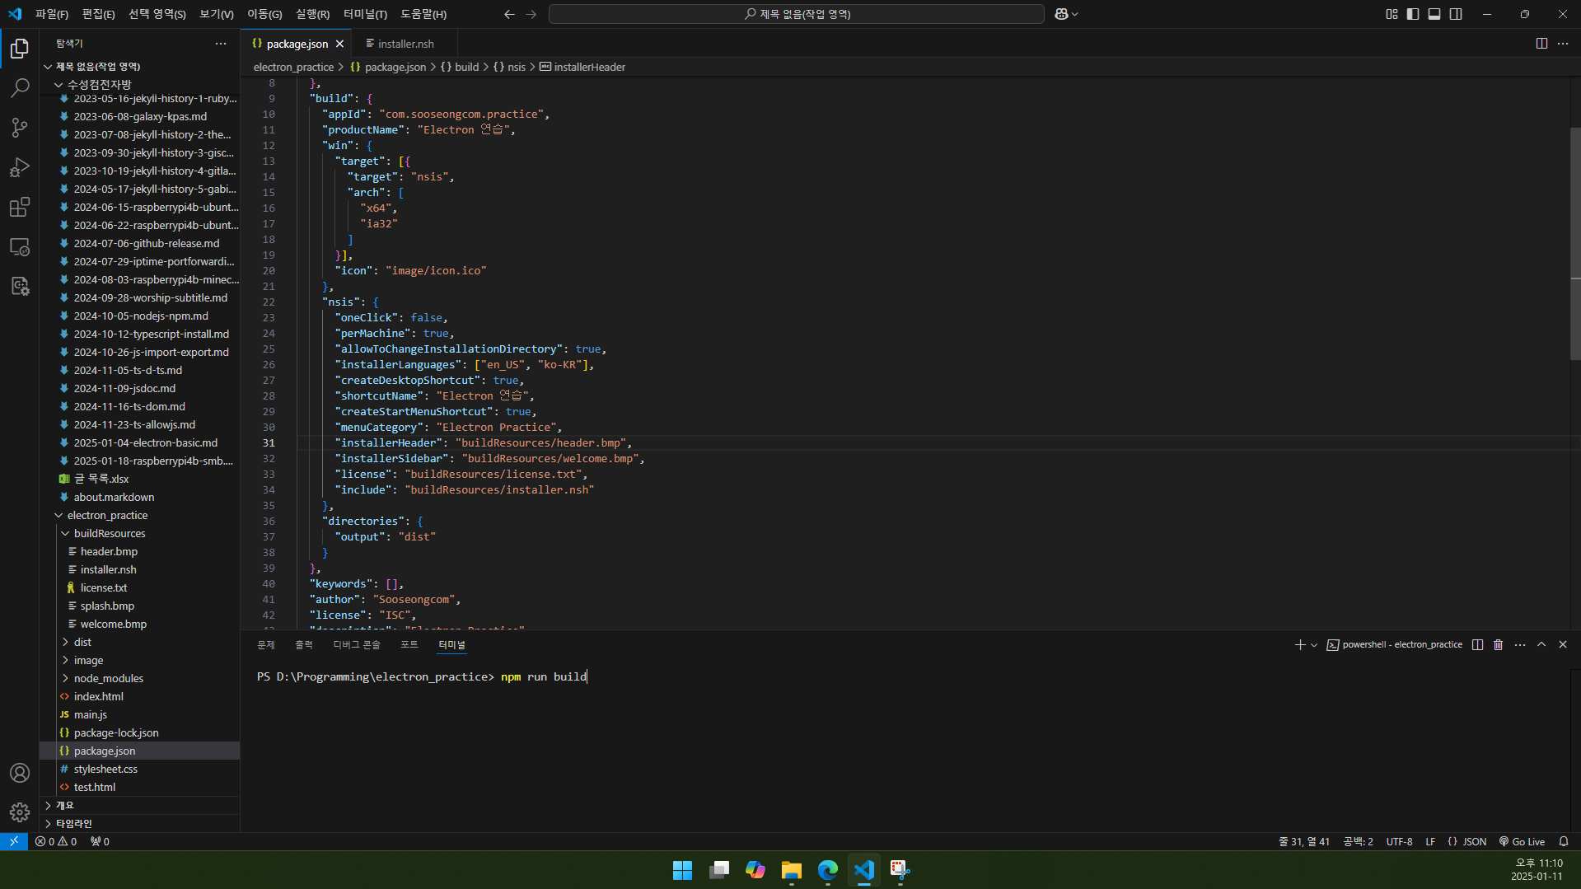The width and height of the screenshot is (1581, 889).
Task: Open the Extensions view
Action: [20, 207]
